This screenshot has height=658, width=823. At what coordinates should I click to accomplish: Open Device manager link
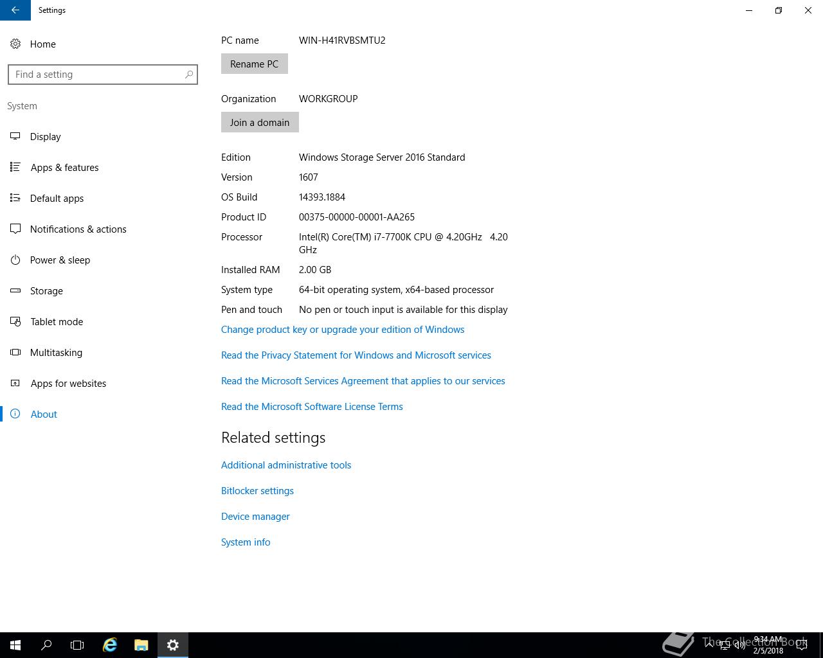click(x=255, y=517)
